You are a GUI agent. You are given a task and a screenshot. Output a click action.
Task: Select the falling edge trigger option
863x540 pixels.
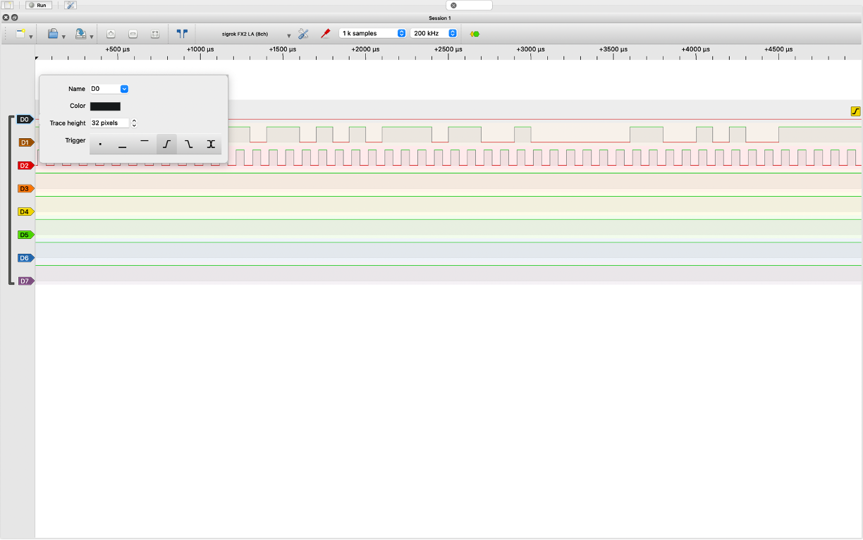click(x=188, y=144)
